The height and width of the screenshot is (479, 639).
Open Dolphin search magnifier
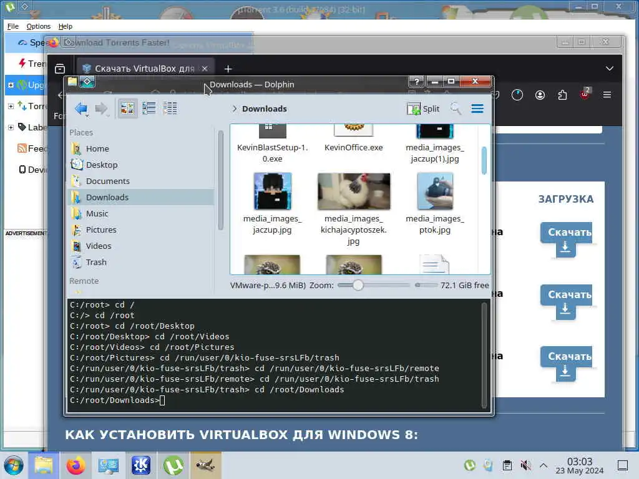click(456, 109)
